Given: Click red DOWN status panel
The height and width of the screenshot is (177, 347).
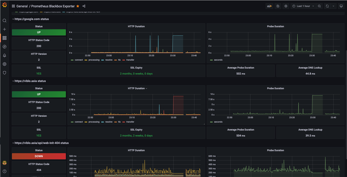Looking at the screenshot, I should [x=39, y=156].
